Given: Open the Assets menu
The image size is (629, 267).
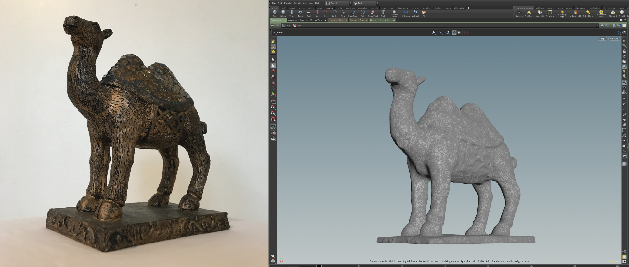Looking at the screenshot, I should (x=297, y=3).
